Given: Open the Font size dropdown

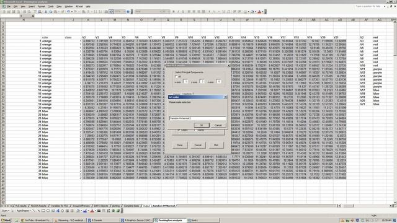Looking at the screenshot, I should [169, 12].
